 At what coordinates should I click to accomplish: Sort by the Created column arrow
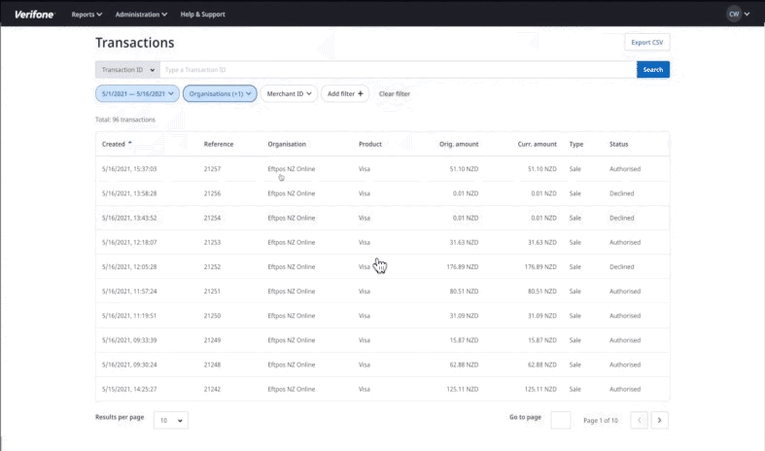(130, 144)
